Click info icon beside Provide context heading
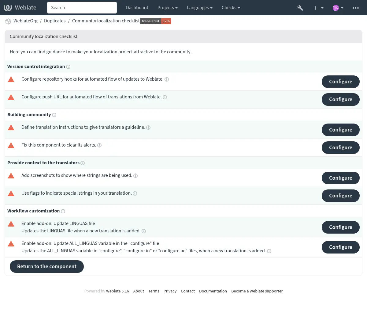 pos(83,163)
